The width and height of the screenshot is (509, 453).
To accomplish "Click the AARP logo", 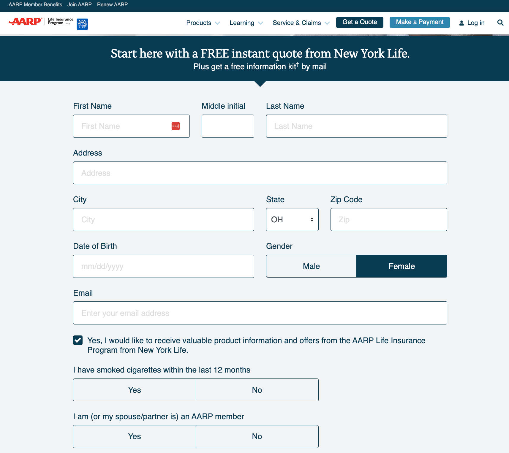I will pos(25,22).
